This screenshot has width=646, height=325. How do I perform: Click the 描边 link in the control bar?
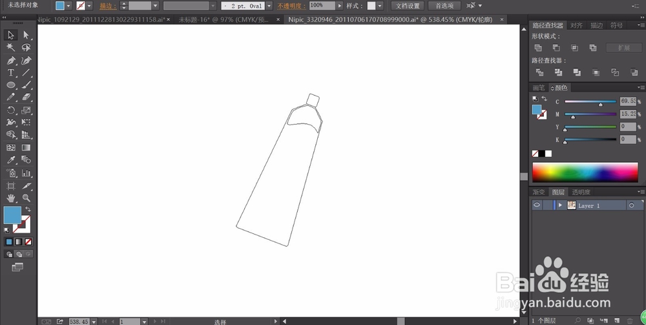(108, 6)
